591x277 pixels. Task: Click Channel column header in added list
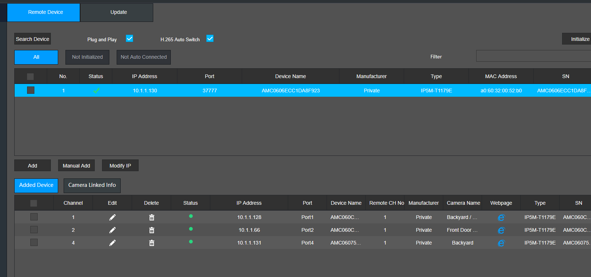tap(73, 203)
